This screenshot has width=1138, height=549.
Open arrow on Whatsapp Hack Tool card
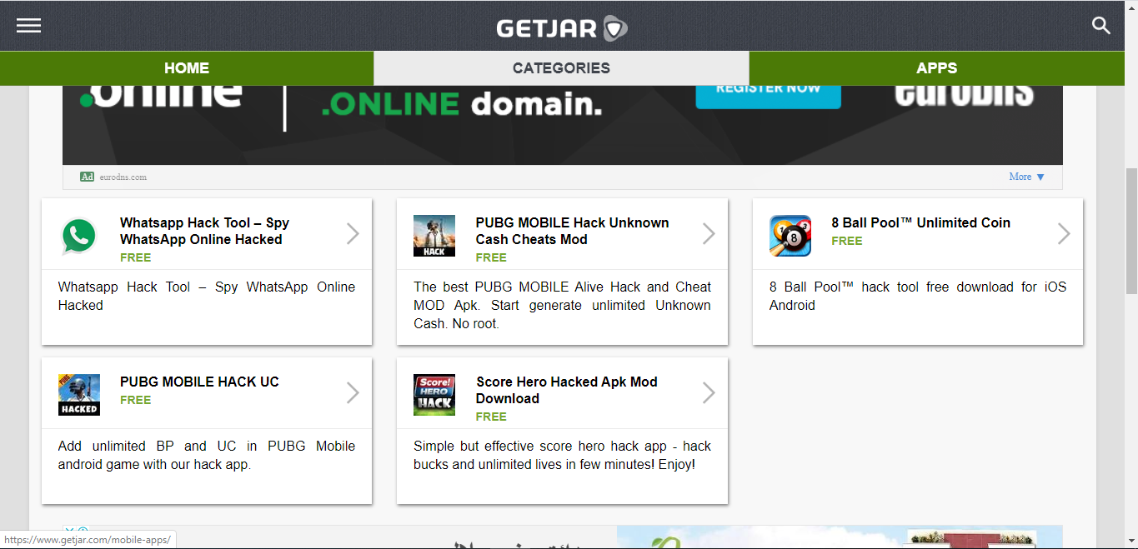[353, 234]
